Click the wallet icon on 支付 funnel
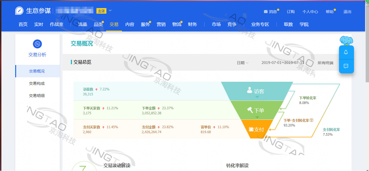Image resolution: width=369 pixels, height=171 pixels. tap(251, 129)
